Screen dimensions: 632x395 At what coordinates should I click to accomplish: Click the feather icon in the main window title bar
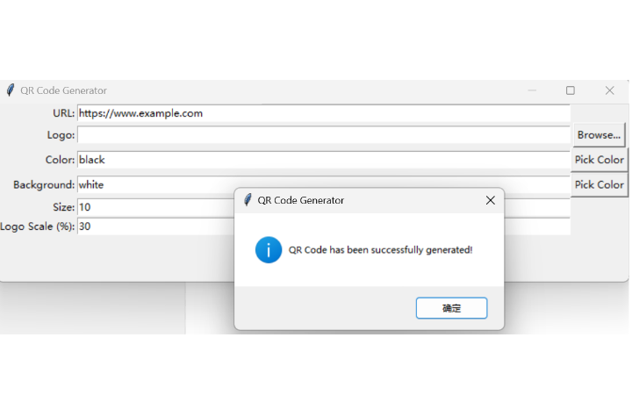pyautogui.click(x=11, y=90)
